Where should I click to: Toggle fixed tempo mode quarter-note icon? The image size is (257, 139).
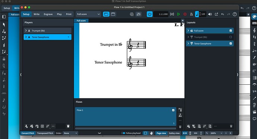197,14
